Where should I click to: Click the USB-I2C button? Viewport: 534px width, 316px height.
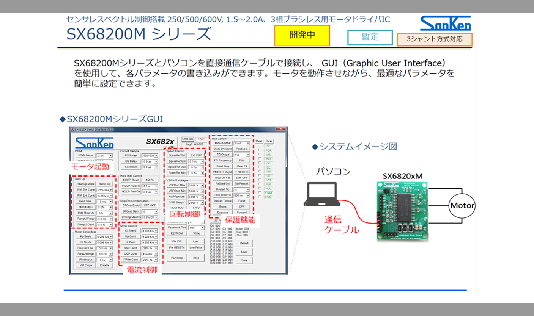[187, 139]
